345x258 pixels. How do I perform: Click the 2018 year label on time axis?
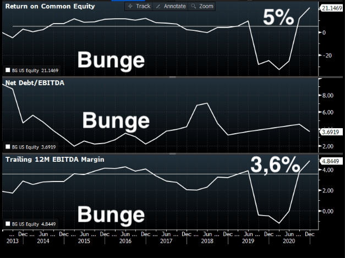[x=207, y=241]
